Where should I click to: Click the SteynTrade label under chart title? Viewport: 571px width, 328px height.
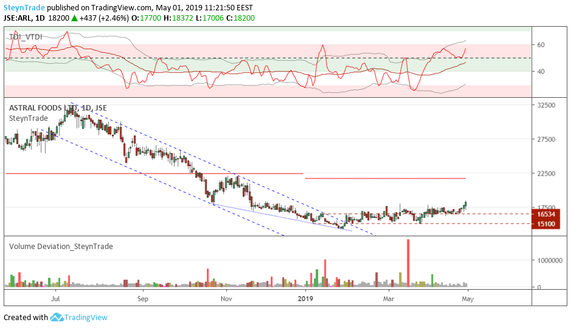29,118
